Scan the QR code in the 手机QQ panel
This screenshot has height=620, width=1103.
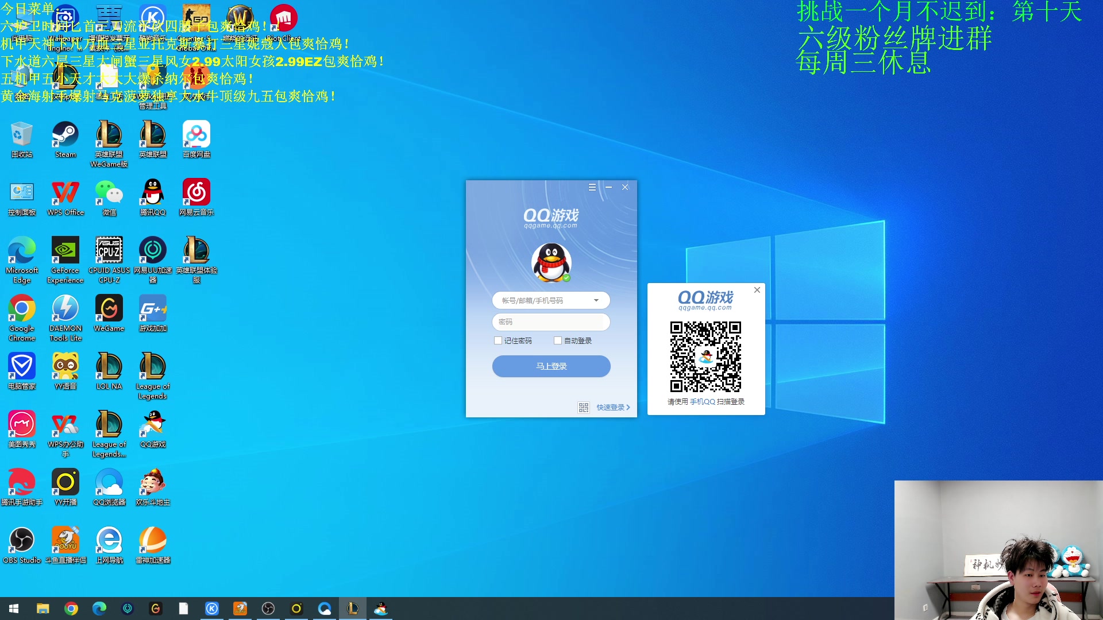(705, 356)
